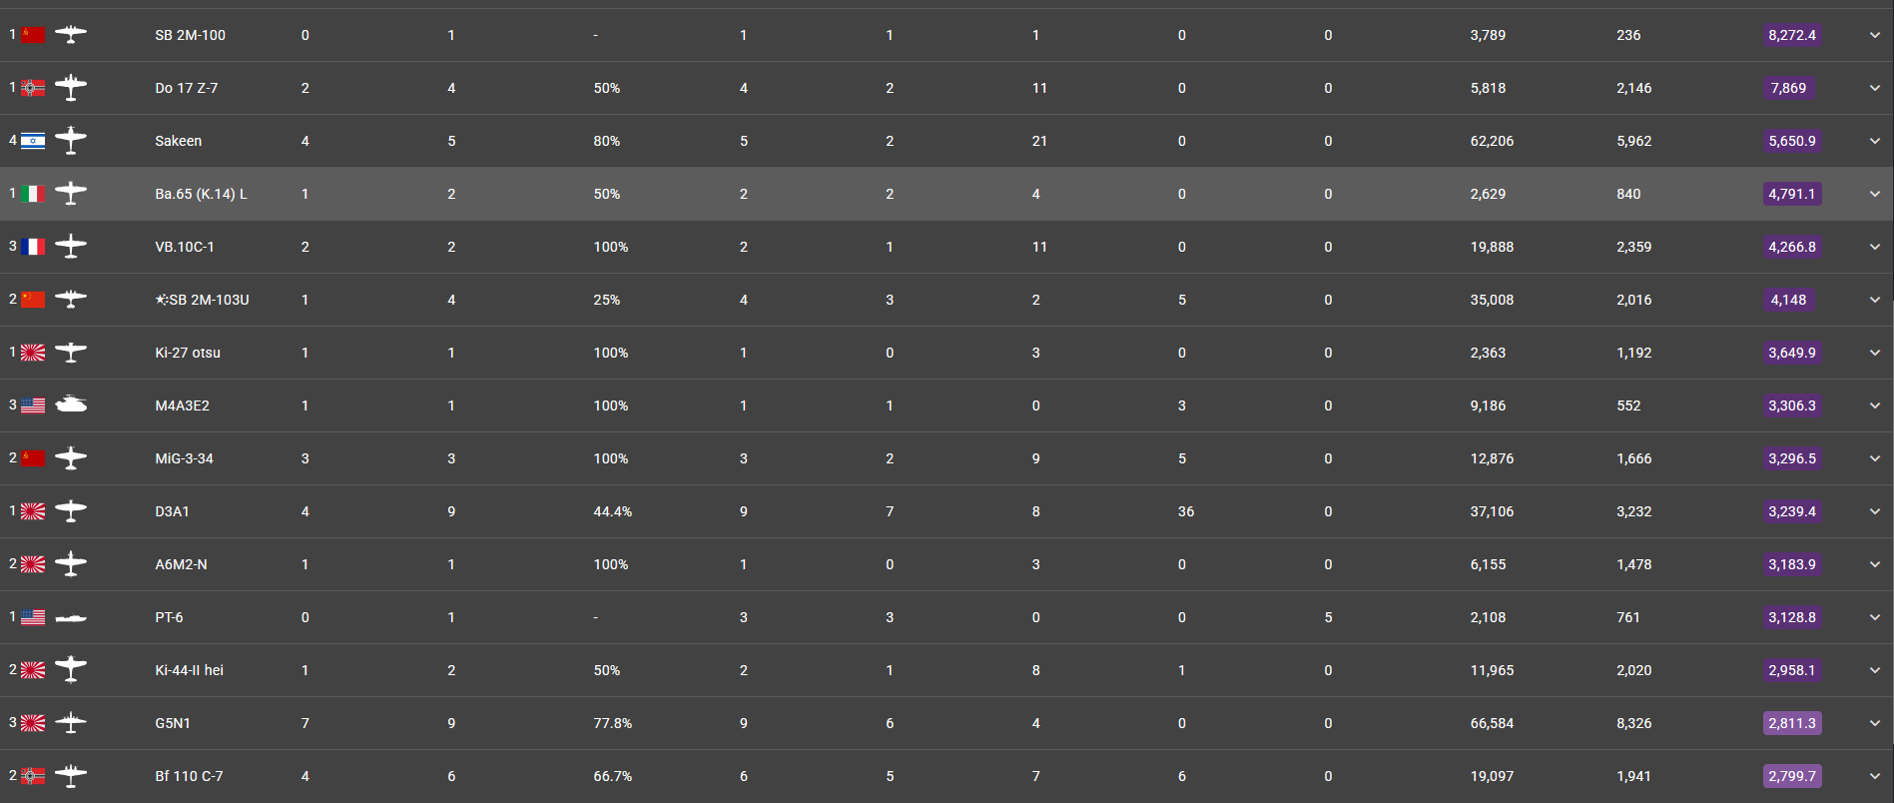
Task: Click the tank icon beside M4A3E2
Action: (x=71, y=405)
